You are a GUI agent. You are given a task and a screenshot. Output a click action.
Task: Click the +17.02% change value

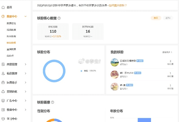(56, 36)
